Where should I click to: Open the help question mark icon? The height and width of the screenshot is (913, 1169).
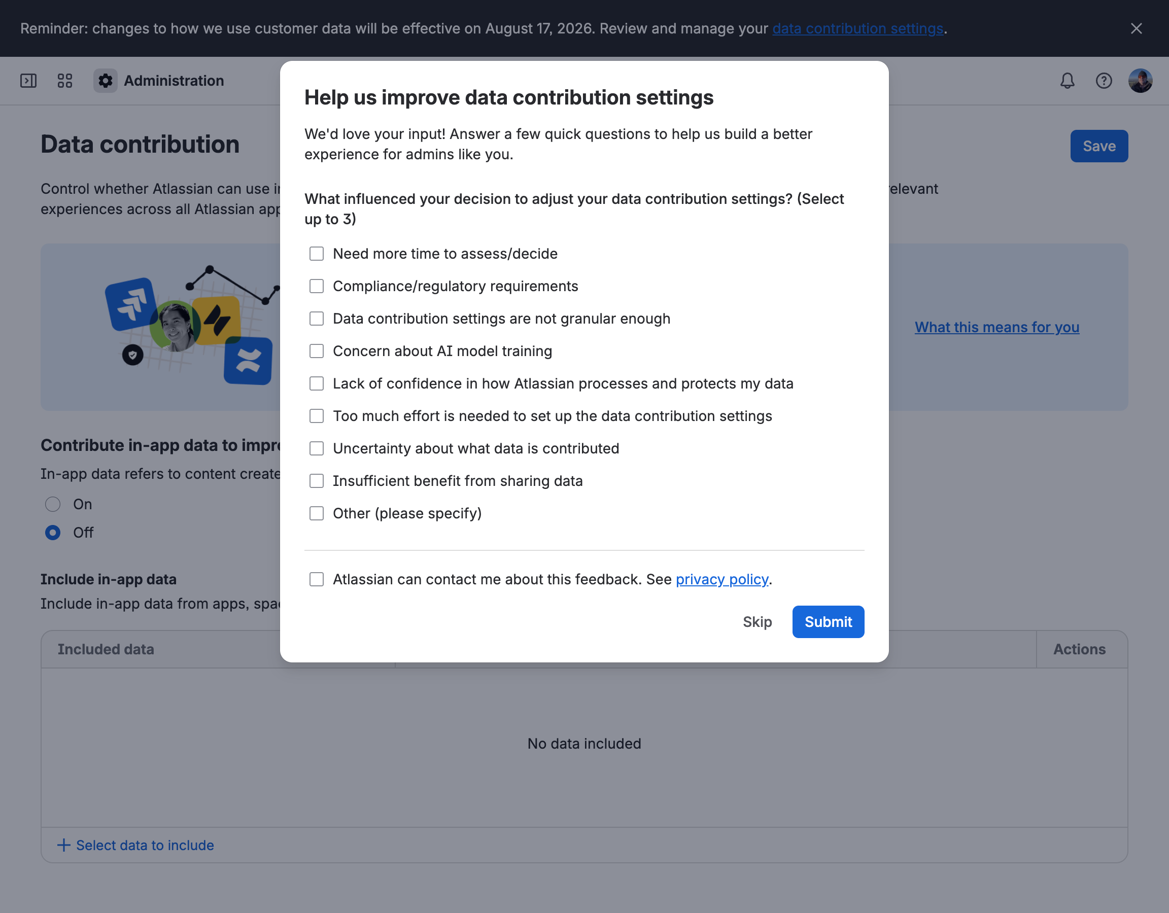[x=1104, y=81]
